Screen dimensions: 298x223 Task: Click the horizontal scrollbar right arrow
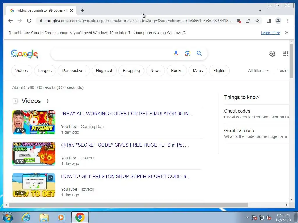point(287,205)
